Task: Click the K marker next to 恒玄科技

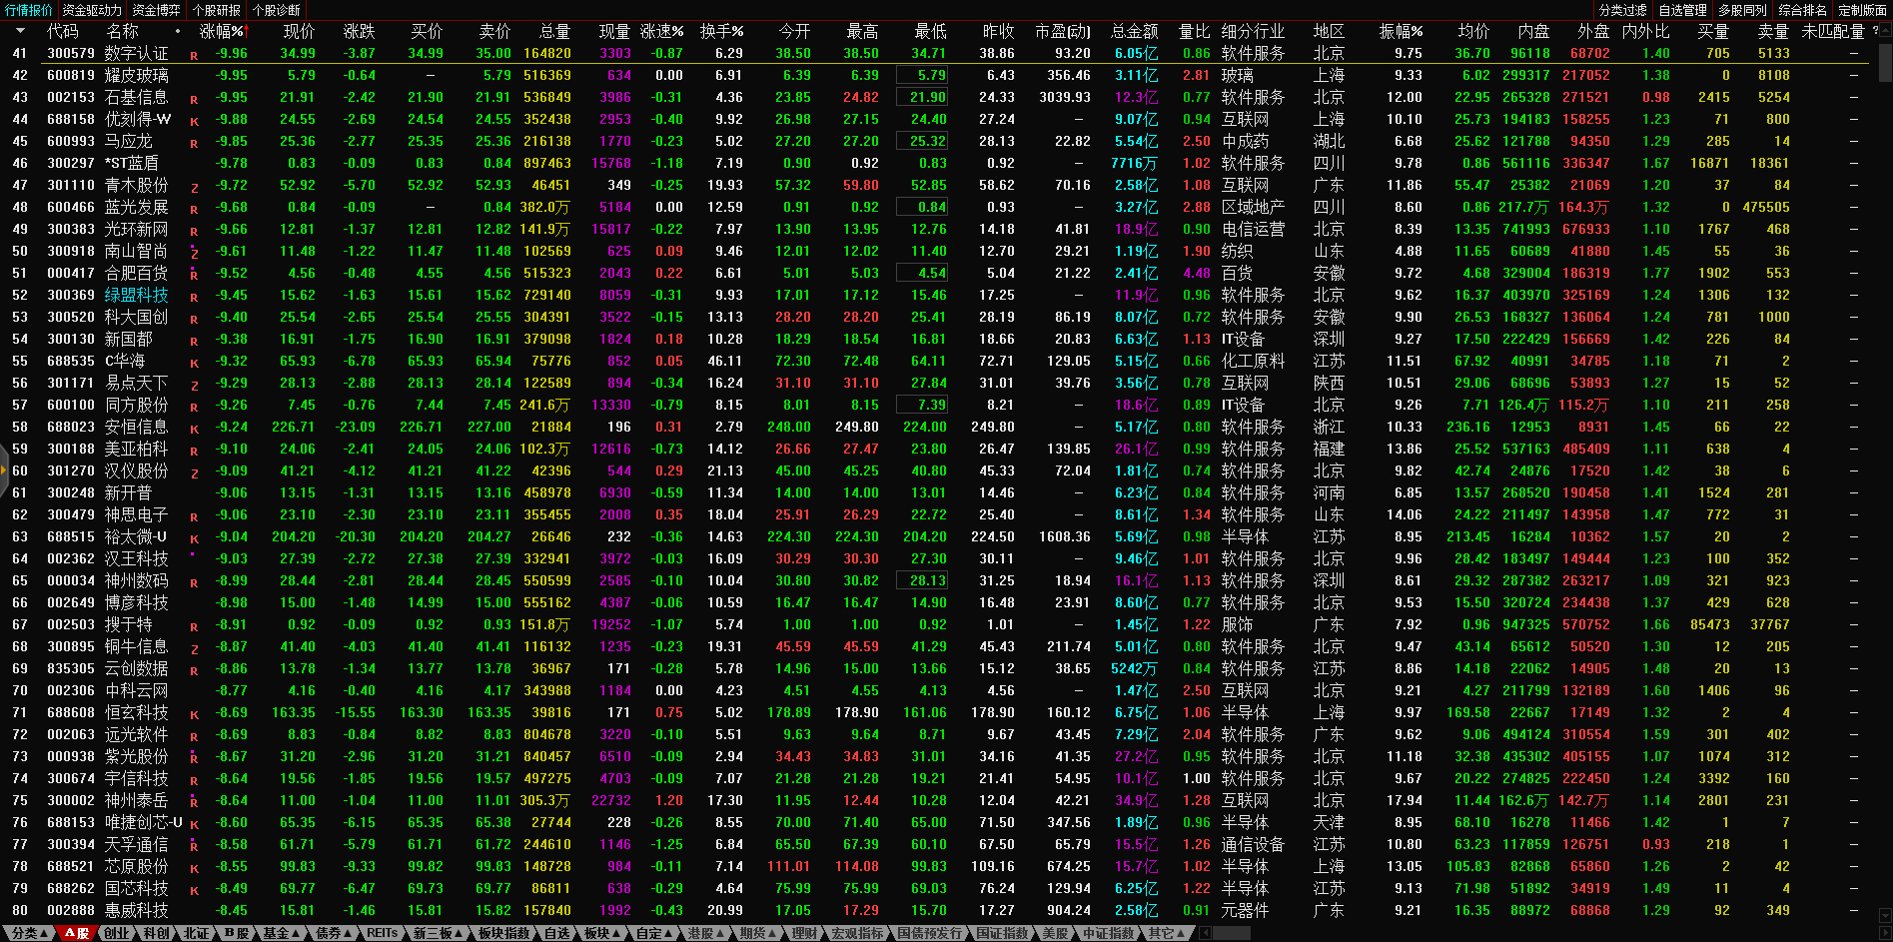Action: coord(194,715)
